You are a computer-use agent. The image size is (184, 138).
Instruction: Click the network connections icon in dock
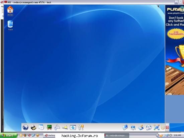pos(157,127)
